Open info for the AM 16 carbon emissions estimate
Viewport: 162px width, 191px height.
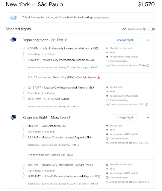click(x=147, y=104)
